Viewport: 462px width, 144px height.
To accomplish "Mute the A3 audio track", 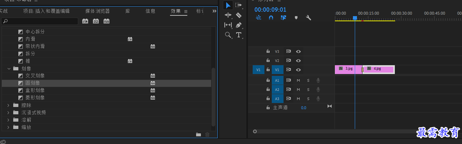I will click(298, 99).
